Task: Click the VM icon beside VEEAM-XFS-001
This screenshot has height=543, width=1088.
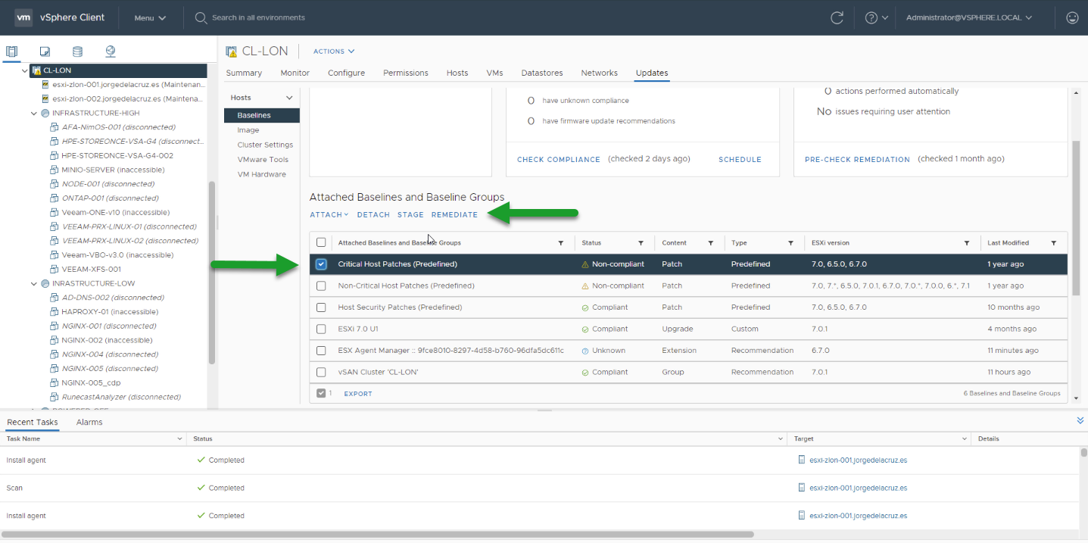Action: click(55, 269)
